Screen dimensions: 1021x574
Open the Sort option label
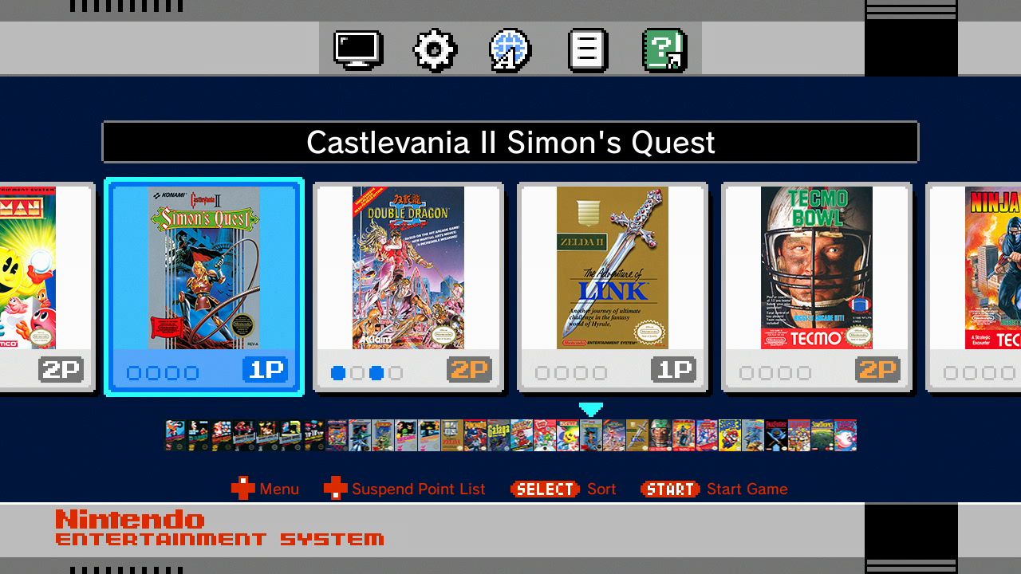(601, 489)
